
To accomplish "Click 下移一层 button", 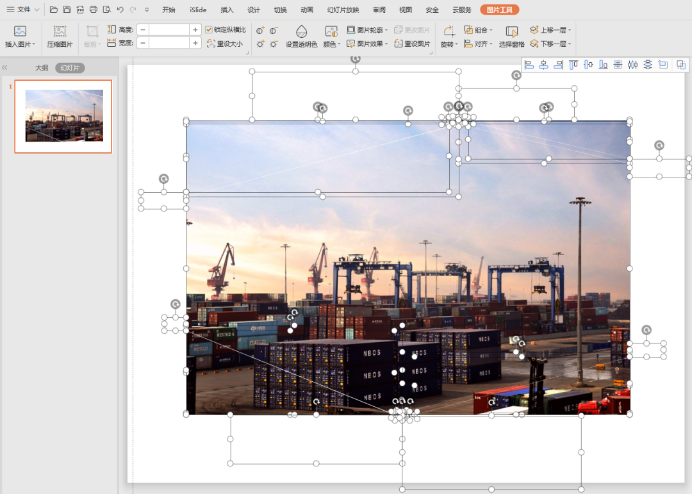I will (550, 44).
